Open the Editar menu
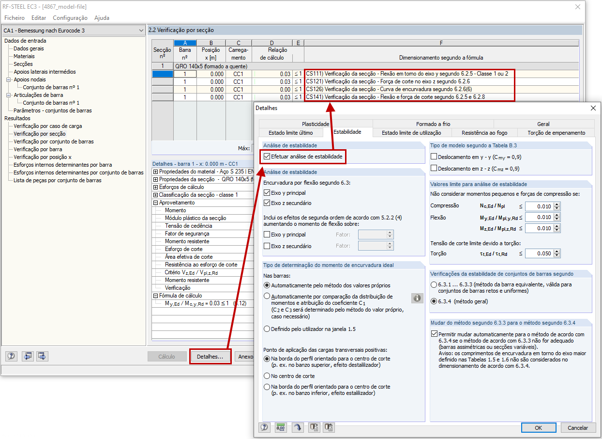Screen dimensions: 602x439 click(39, 18)
